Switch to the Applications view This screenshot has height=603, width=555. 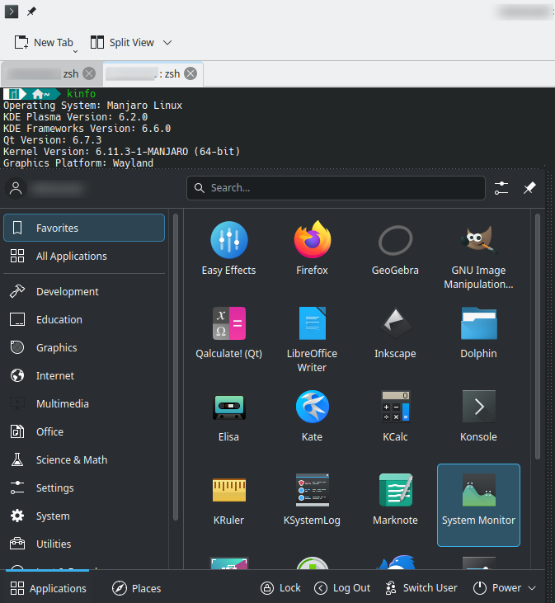[x=48, y=588]
